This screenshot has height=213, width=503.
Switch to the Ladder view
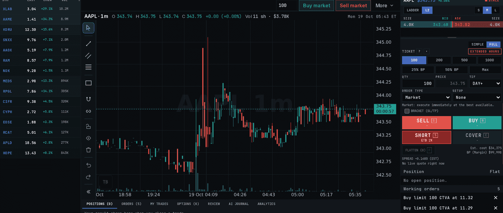tap(412, 10)
